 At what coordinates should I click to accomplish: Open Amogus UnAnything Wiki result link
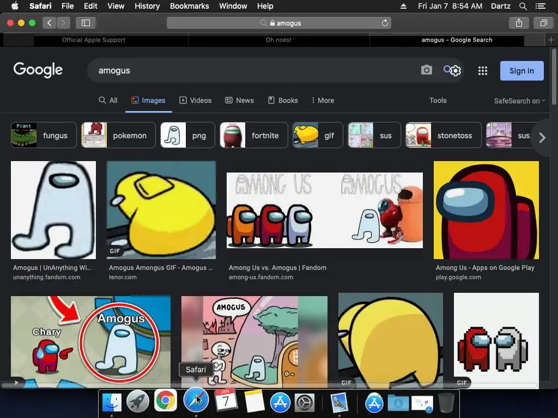(x=52, y=268)
